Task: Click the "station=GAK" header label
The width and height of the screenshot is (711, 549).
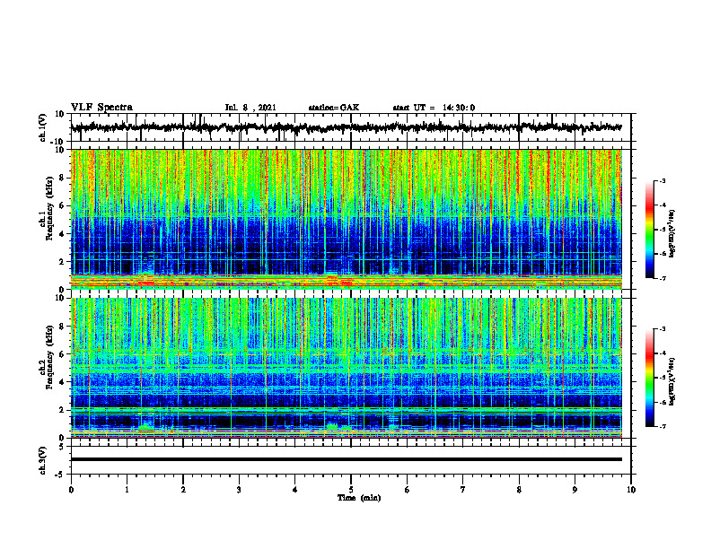Action: pos(334,108)
